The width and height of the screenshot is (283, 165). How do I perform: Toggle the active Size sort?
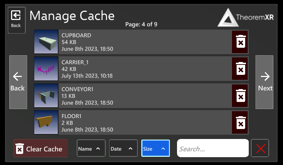pyautogui.click(x=155, y=148)
